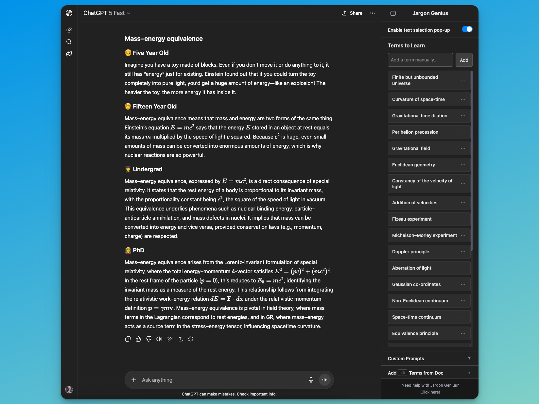Collapse the Jargon Genius side panel icon
This screenshot has width=539, height=404.
pos(393,13)
